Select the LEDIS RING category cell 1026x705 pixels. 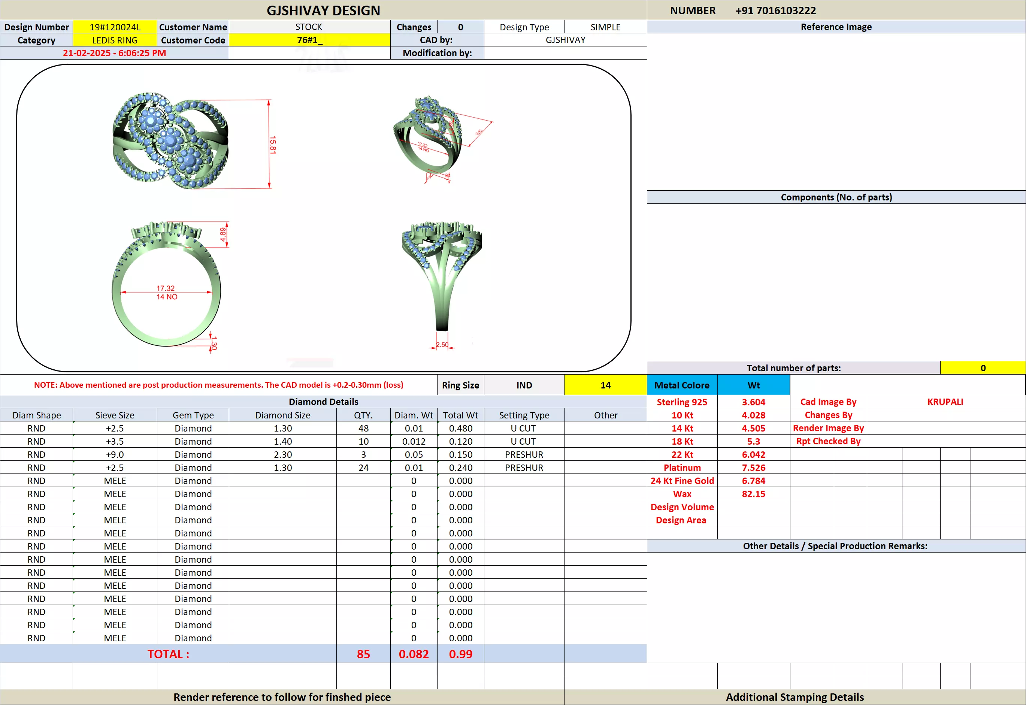point(115,40)
